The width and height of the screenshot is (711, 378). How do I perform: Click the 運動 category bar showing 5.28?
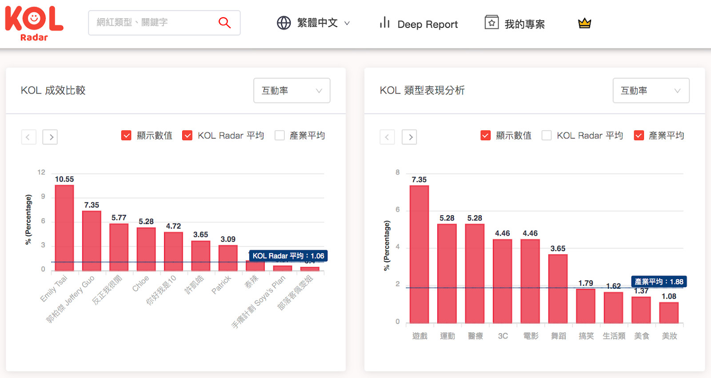tap(447, 274)
